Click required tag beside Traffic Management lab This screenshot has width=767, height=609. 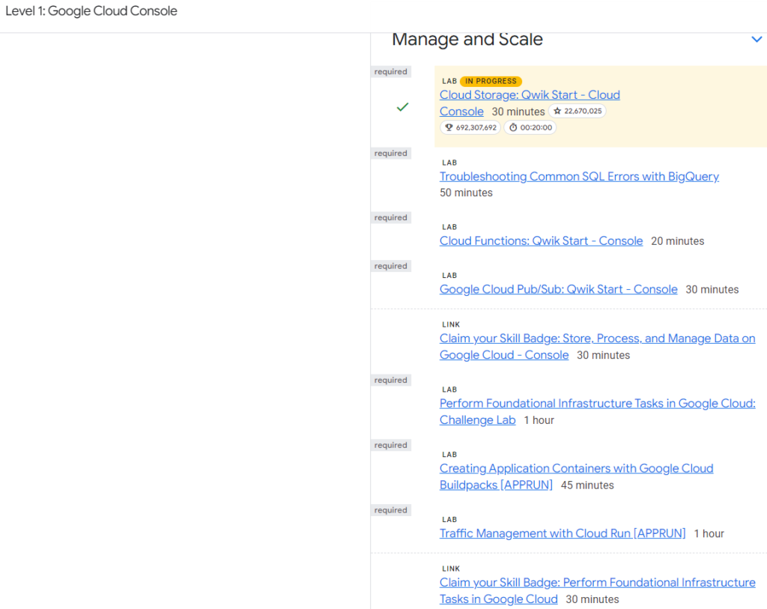(391, 510)
